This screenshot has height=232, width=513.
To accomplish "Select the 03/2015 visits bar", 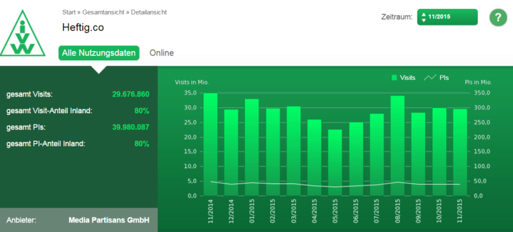I will click(294, 151).
